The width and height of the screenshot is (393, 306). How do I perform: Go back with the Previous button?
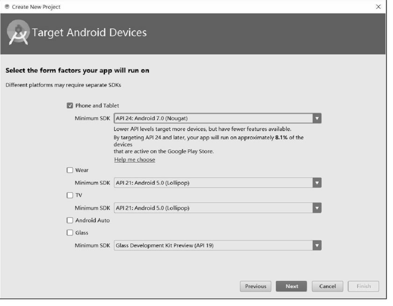pos(255,286)
